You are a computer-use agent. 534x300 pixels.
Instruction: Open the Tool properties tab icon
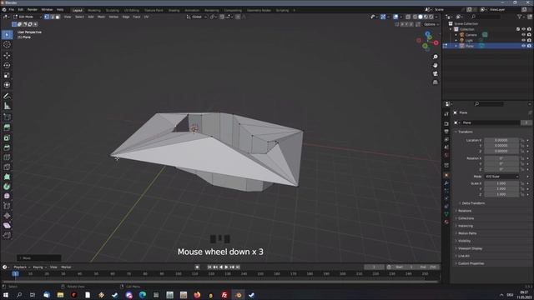pos(446,114)
